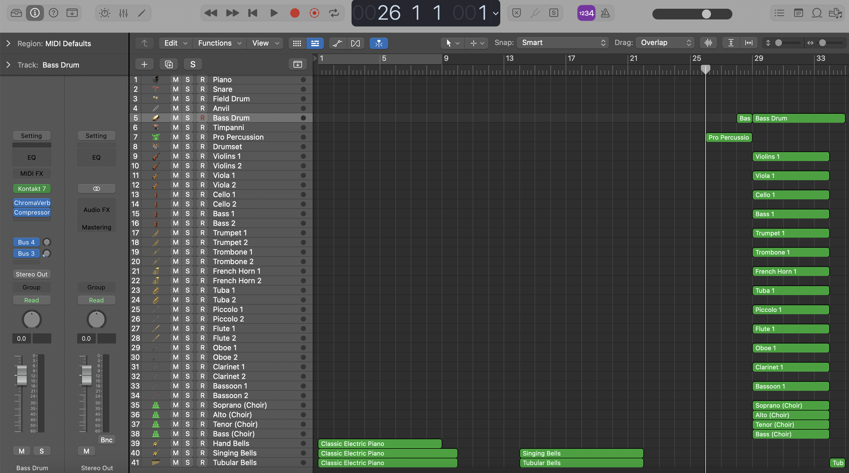Show automation curve icon in toolbar
Screen dimensions: 849x473
pyautogui.click(x=337, y=43)
